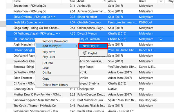Open the more options dots for Feels Like Summer
The image size is (174, 112).
pyautogui.click(x=41, y=22)
